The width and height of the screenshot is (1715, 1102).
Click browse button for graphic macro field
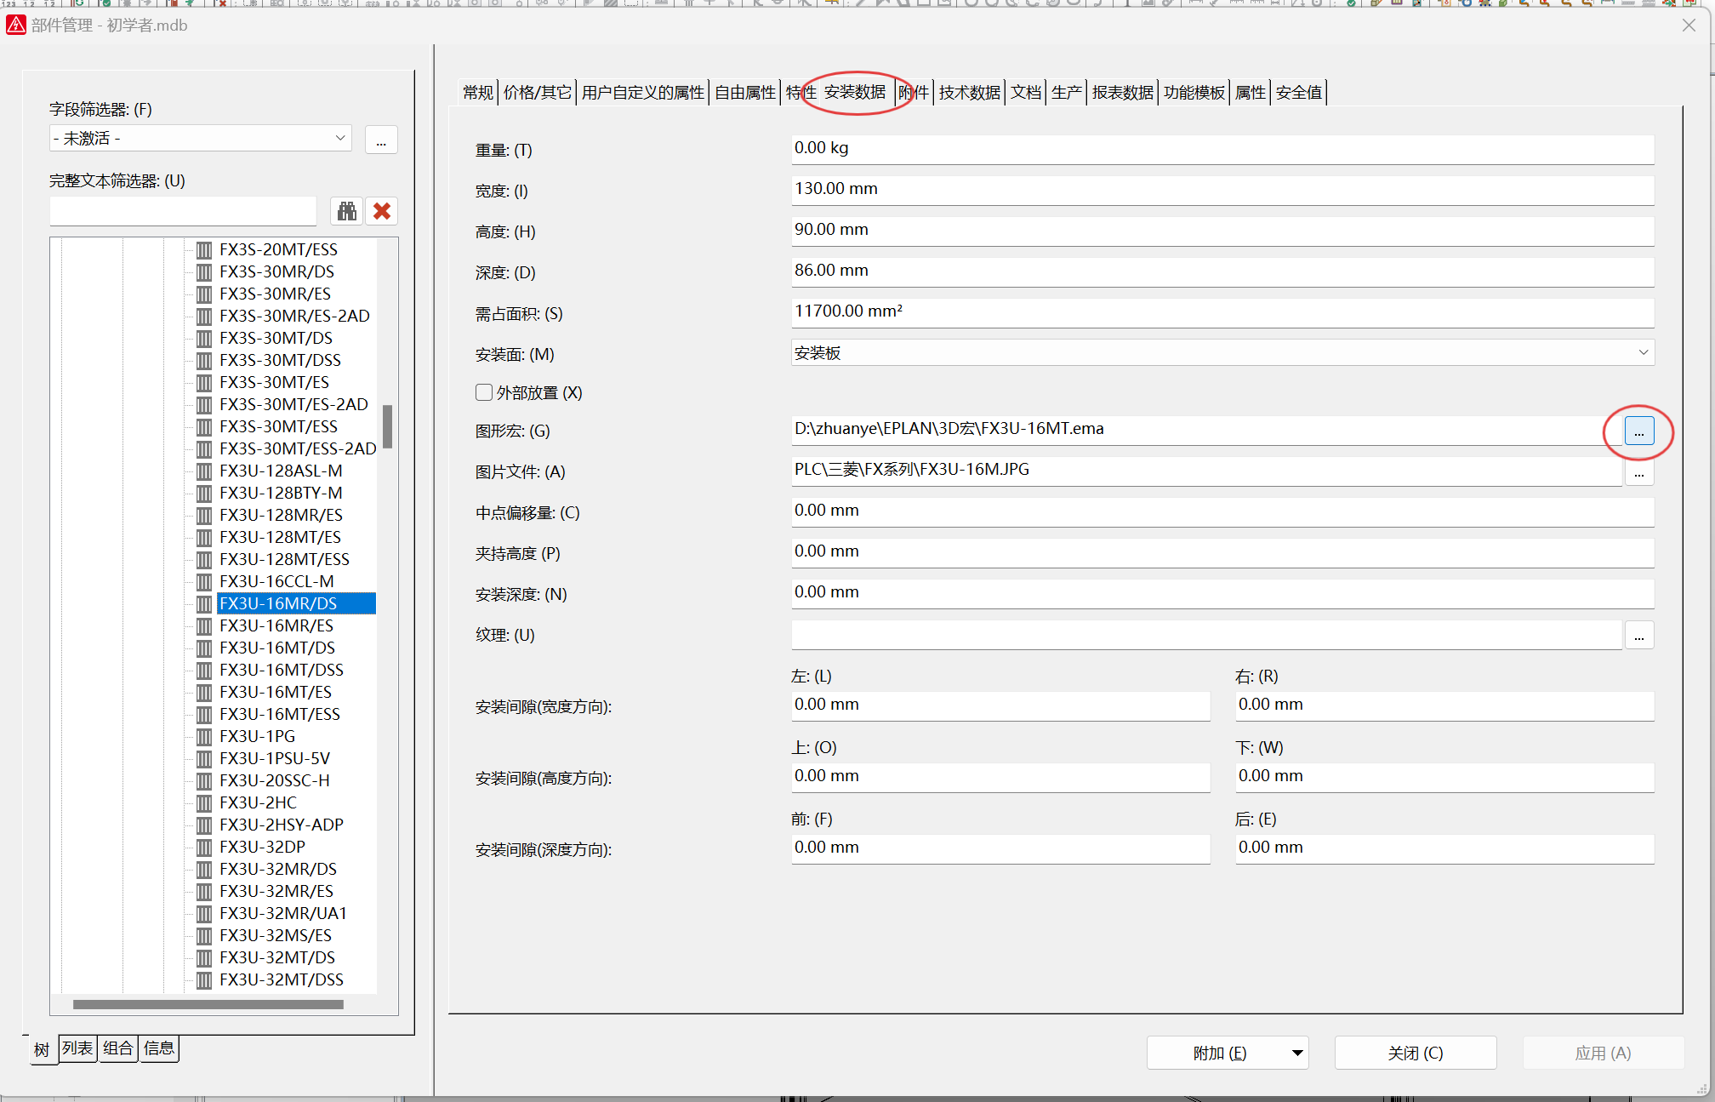pos(1638,431)
